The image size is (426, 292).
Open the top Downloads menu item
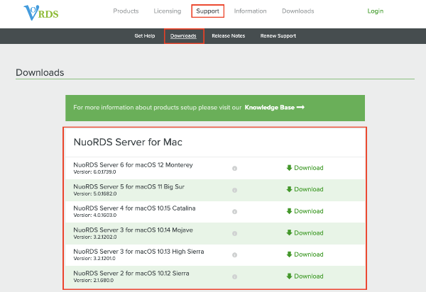(298, 11)
